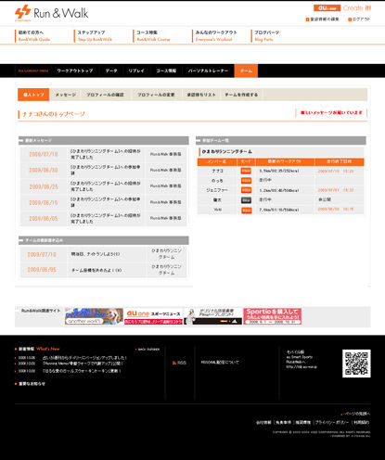
Task: Open the ブログパーツ Blog Parts menu
Action: (267, 36)
